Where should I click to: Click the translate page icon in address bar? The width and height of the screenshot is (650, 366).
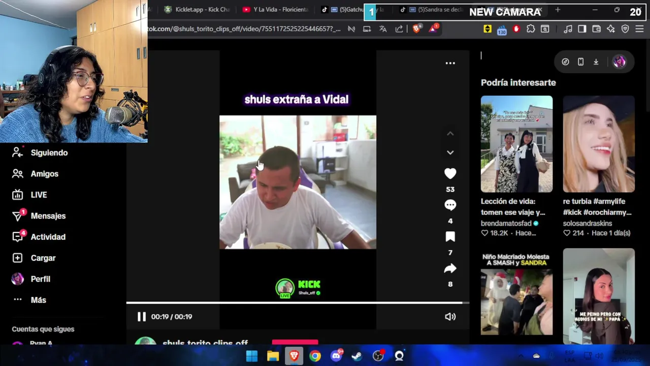[383, 29]
